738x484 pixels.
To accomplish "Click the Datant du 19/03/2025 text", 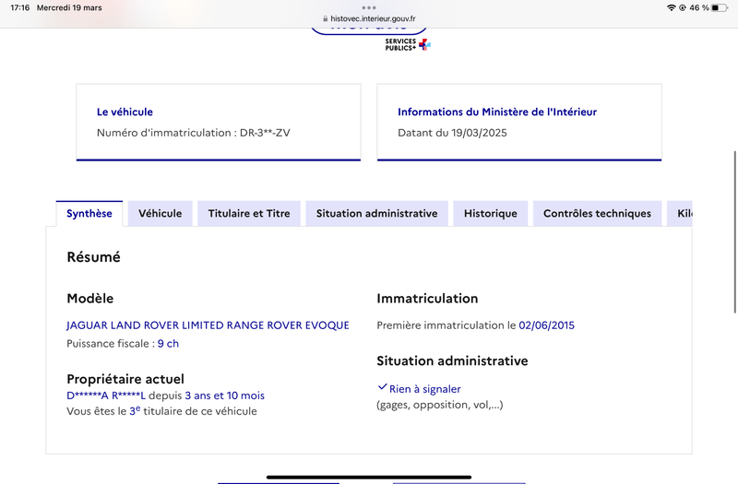I will pos(452,133).
